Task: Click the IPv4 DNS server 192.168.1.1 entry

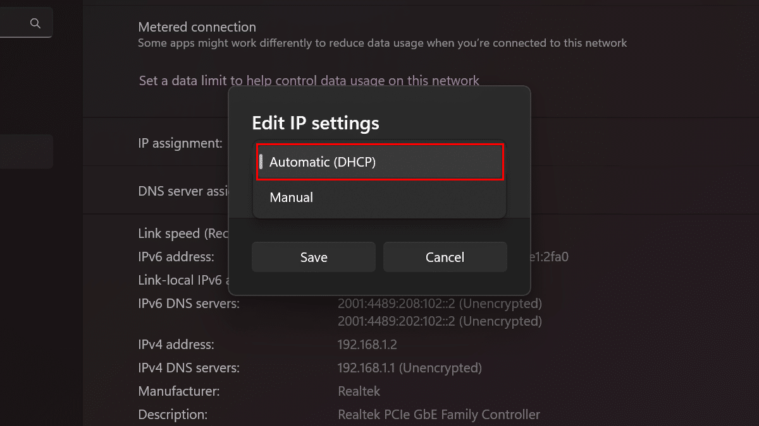Action: tap(409, 367)
